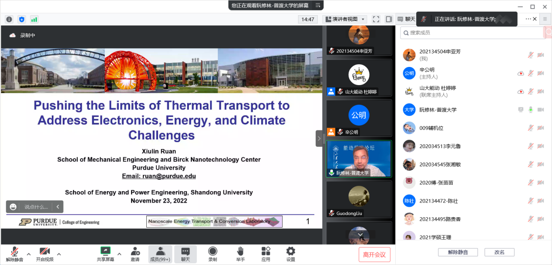Select the 阮修林-普渡大学 speaker video thumbnail
This screenshot has width=552, height=265.
(359, 159)
